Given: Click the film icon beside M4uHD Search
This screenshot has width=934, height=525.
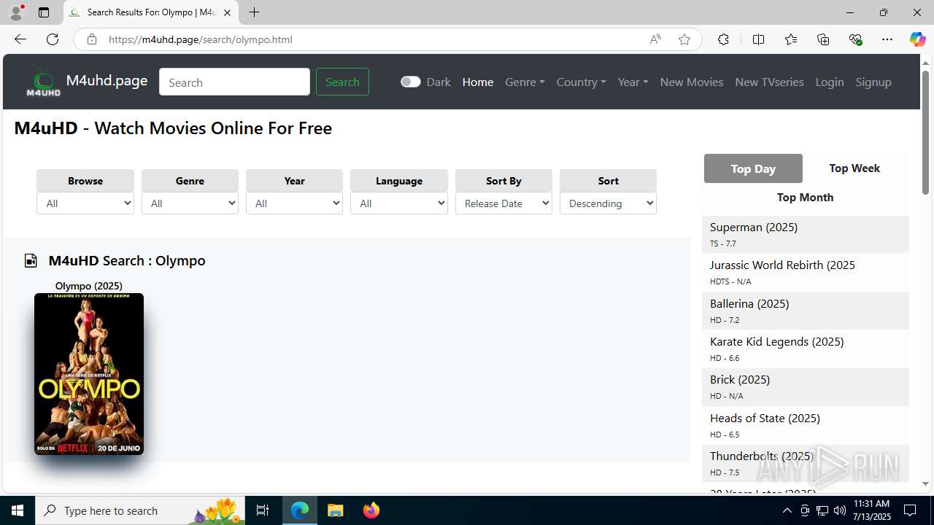Looking at the screenshot, I should coord(31,260).
